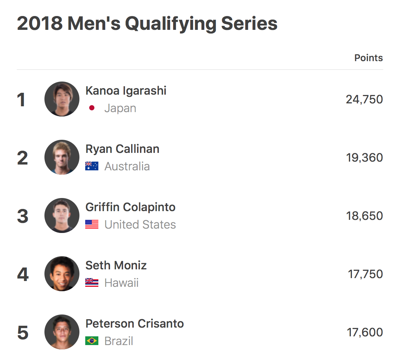Click the Hawaii flag icon
This screenshot has height=364, width=408.
[x=92, y=283]
